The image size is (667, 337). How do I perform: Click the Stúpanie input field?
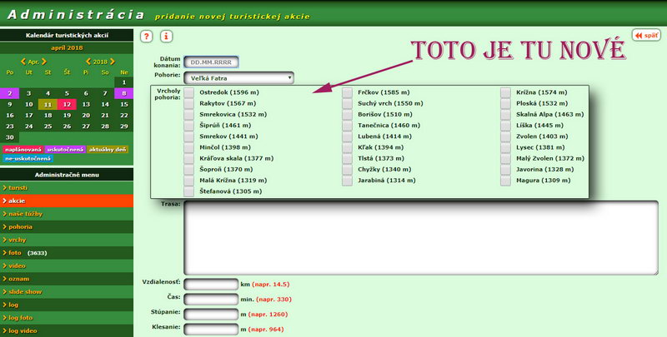click(x=211, y=315)
